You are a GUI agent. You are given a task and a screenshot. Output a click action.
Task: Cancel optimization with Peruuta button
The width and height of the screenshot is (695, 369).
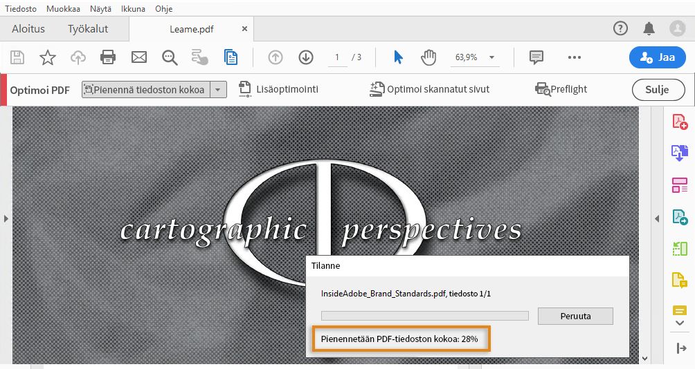pyautogui.click(x=575, y=316)
